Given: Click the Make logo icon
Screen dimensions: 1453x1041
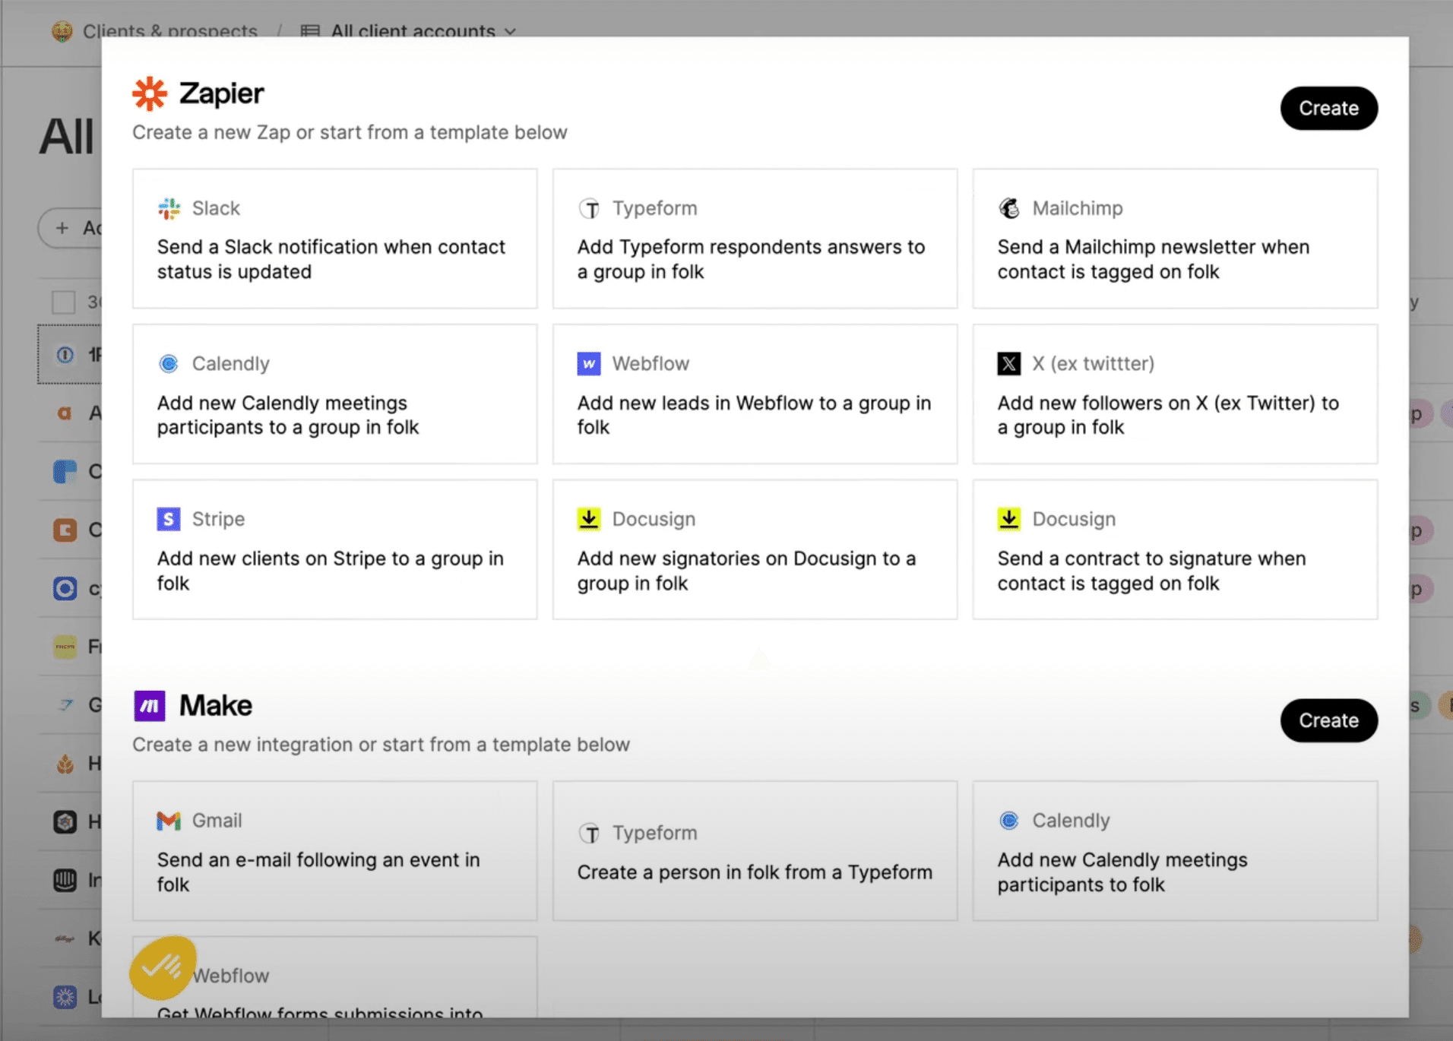Looking at the screenshot, I should [150, 706].
